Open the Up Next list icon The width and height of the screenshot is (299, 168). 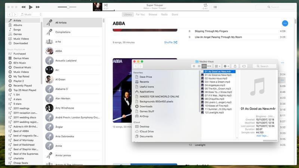pyautogui.click(x=215, y=7)
